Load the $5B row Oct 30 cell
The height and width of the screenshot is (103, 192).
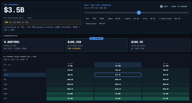click(x=70, y=80)
